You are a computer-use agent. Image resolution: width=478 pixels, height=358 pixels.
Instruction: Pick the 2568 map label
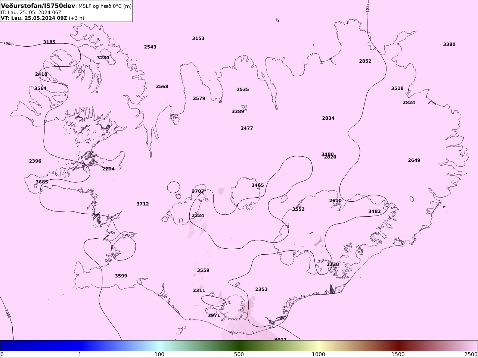pos(162,87)
